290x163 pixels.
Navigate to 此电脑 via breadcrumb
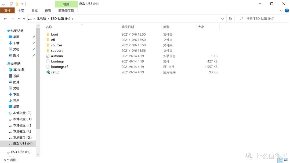pos(41,18)
